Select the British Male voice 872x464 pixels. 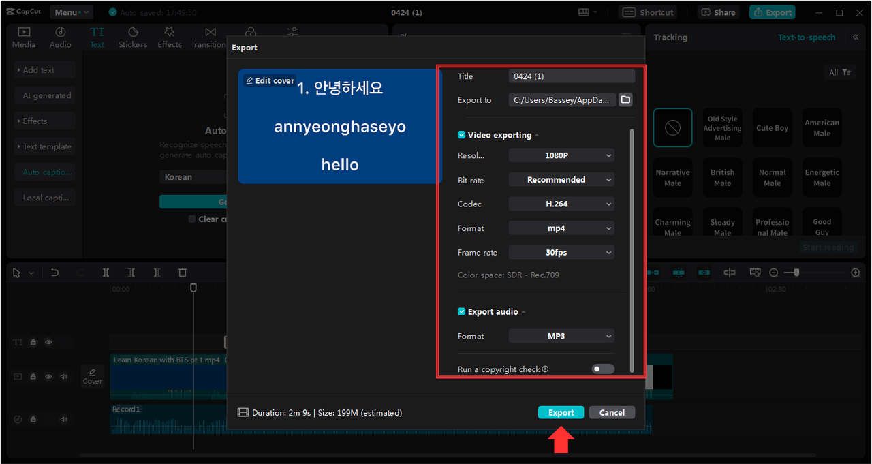(x=723, y=178)
